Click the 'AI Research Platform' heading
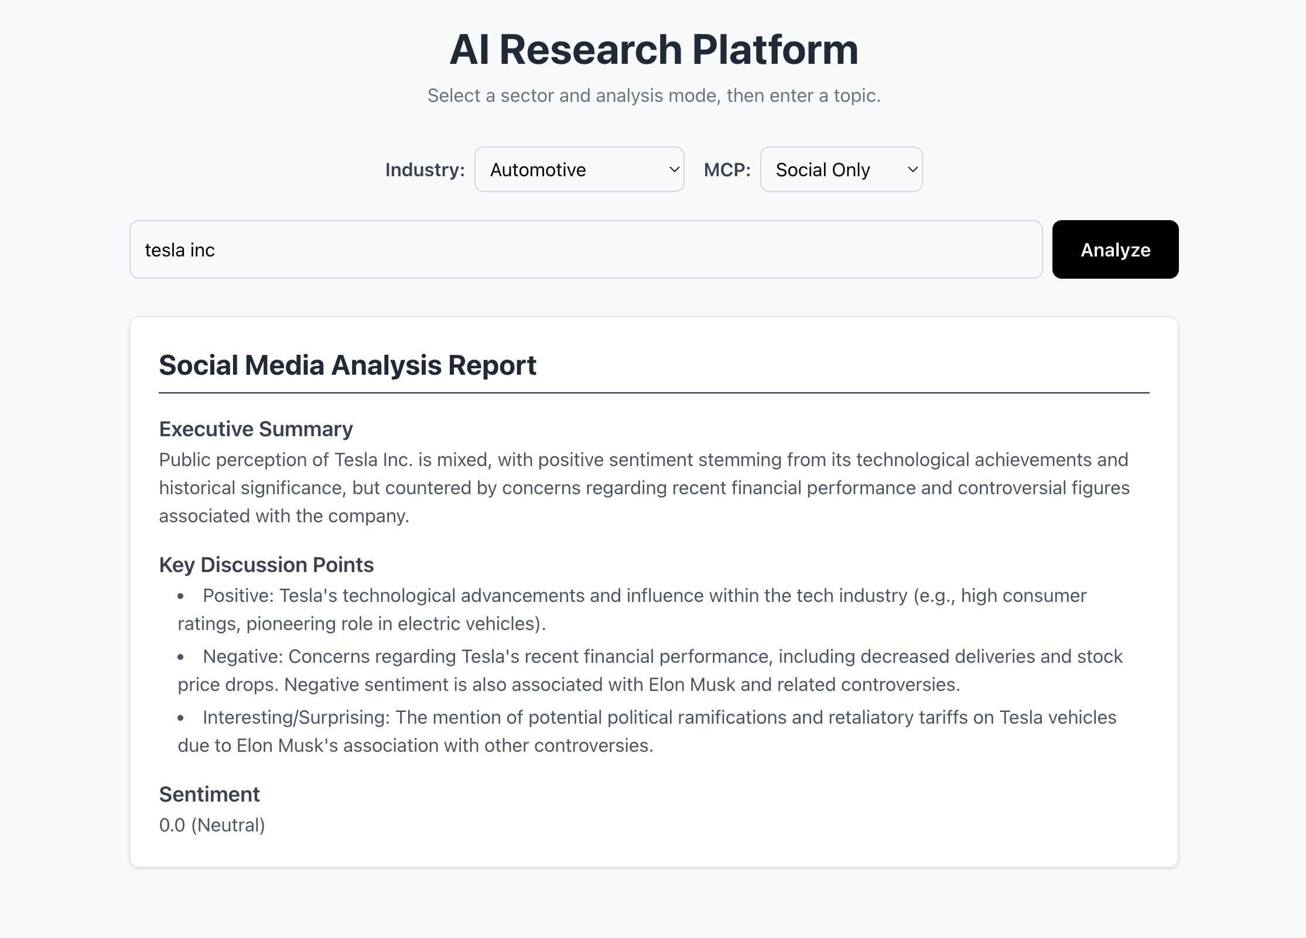Screen dimensions: 1306x938 click(x=654, y=49)
